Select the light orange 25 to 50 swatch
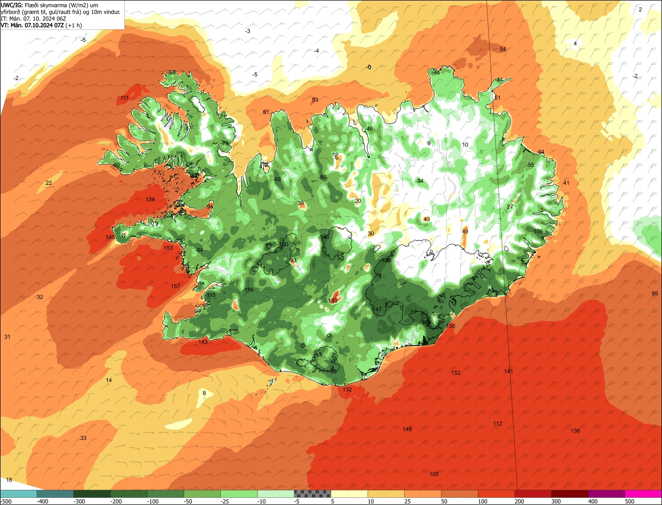Viewport: 662px width, 505px height. 423,494
